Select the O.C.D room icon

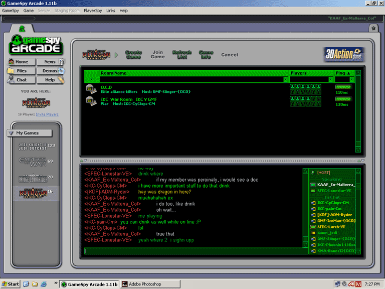click(x=91, y=89)
